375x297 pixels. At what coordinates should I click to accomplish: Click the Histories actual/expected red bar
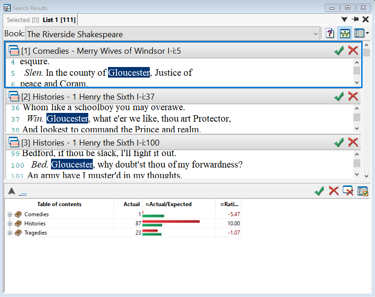(x=171, y=221)
